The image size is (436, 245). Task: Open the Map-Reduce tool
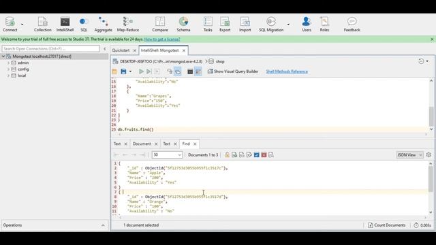[127, 24]
